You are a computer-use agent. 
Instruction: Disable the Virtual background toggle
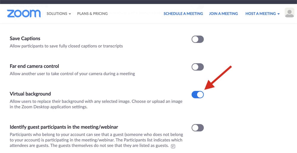[x=198, y=94]
